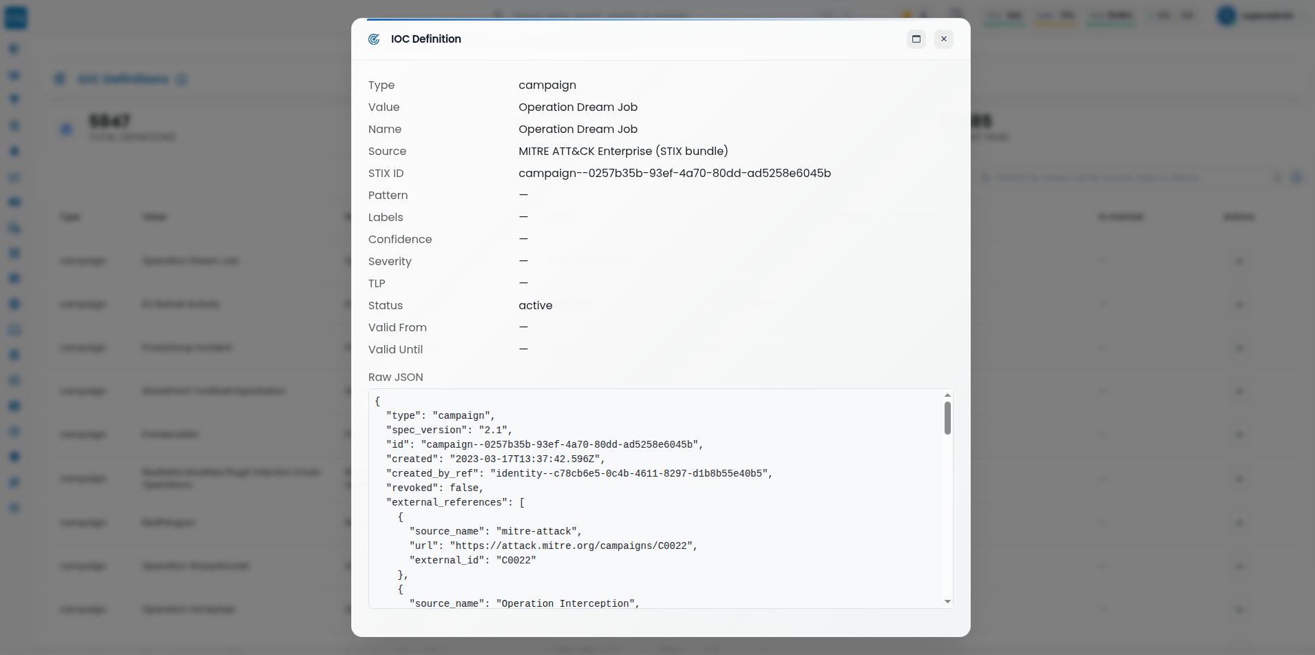Click the Raw JSON scroll-down arrow
Image resolution: width=1315 pixels, height=655 pixels.
tap(947, 602)
